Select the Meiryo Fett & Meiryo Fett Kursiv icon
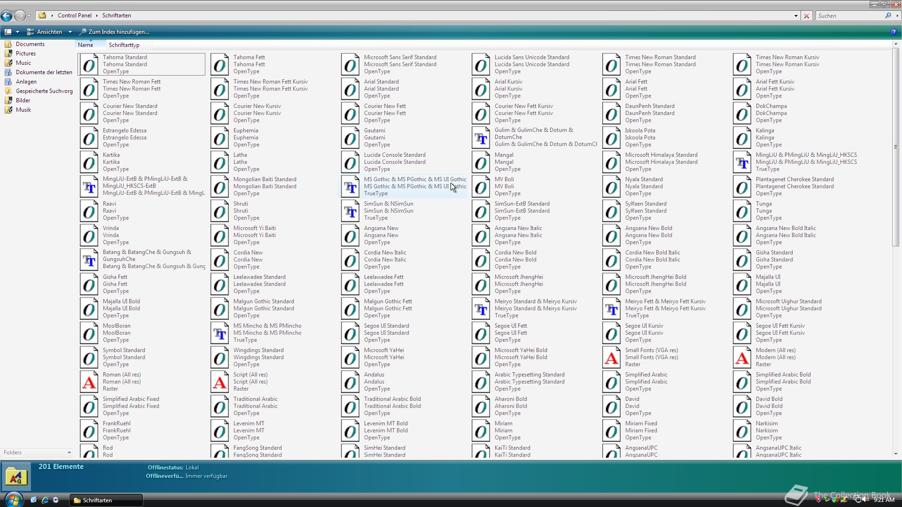The image size is (902, 507). (x=611, y=308)
